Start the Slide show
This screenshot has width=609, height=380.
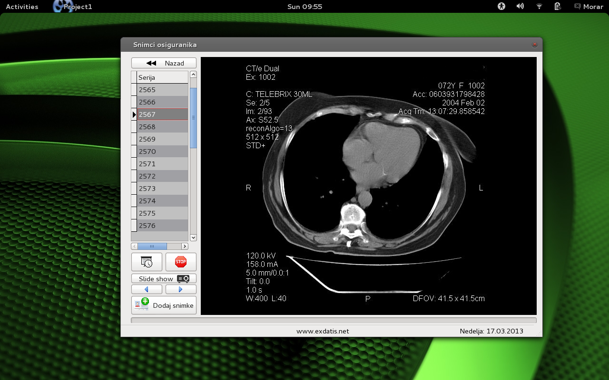164,279
